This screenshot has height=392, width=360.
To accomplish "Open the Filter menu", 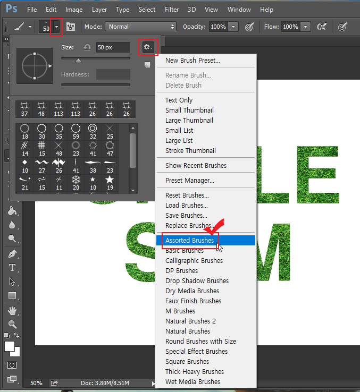I will pyautogui.click(x=172, y=10).
